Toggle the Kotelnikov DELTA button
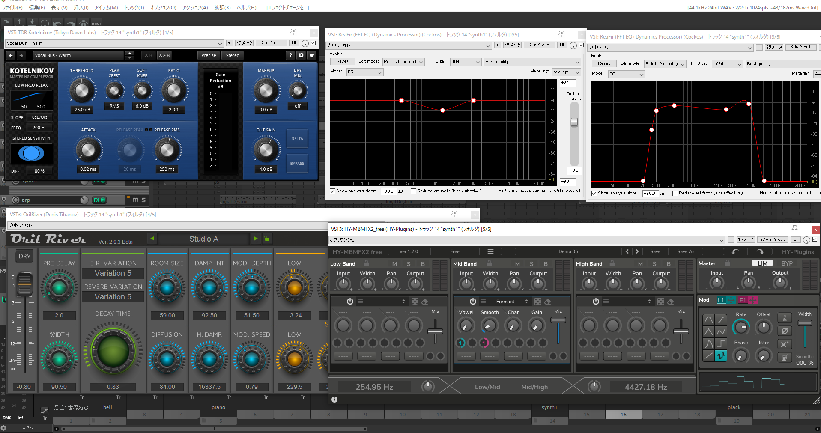 [297, 139]
